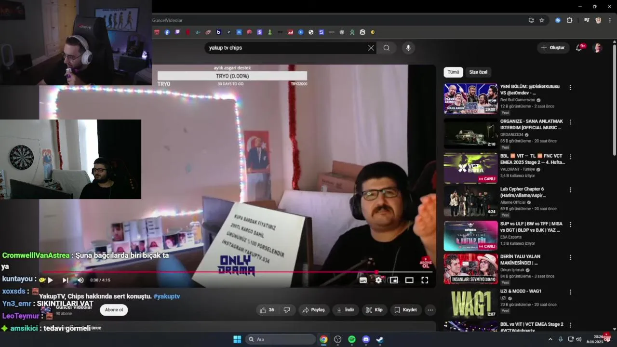
Task: Select the Tümü filter chip
Action: (x=453, y=72)
